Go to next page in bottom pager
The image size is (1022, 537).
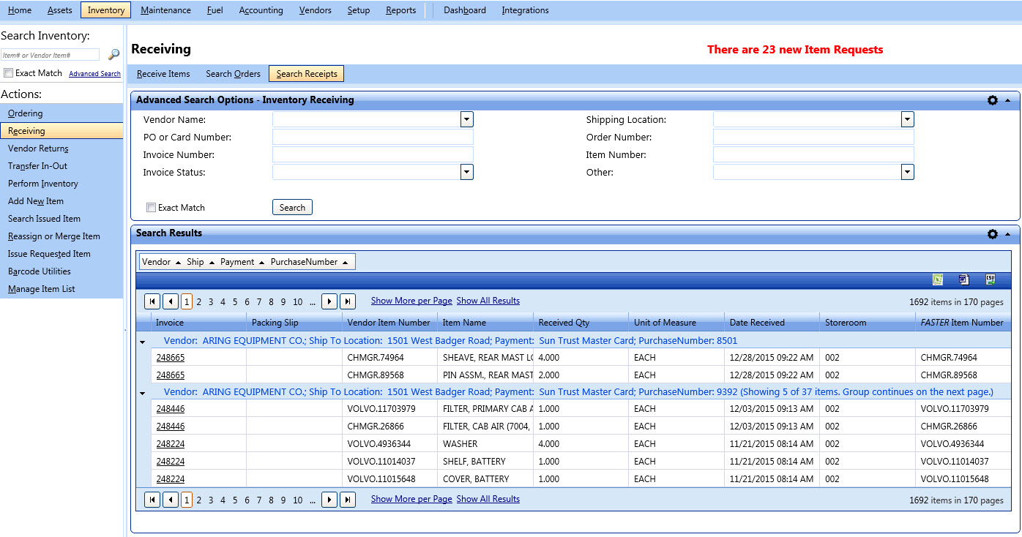329,500
